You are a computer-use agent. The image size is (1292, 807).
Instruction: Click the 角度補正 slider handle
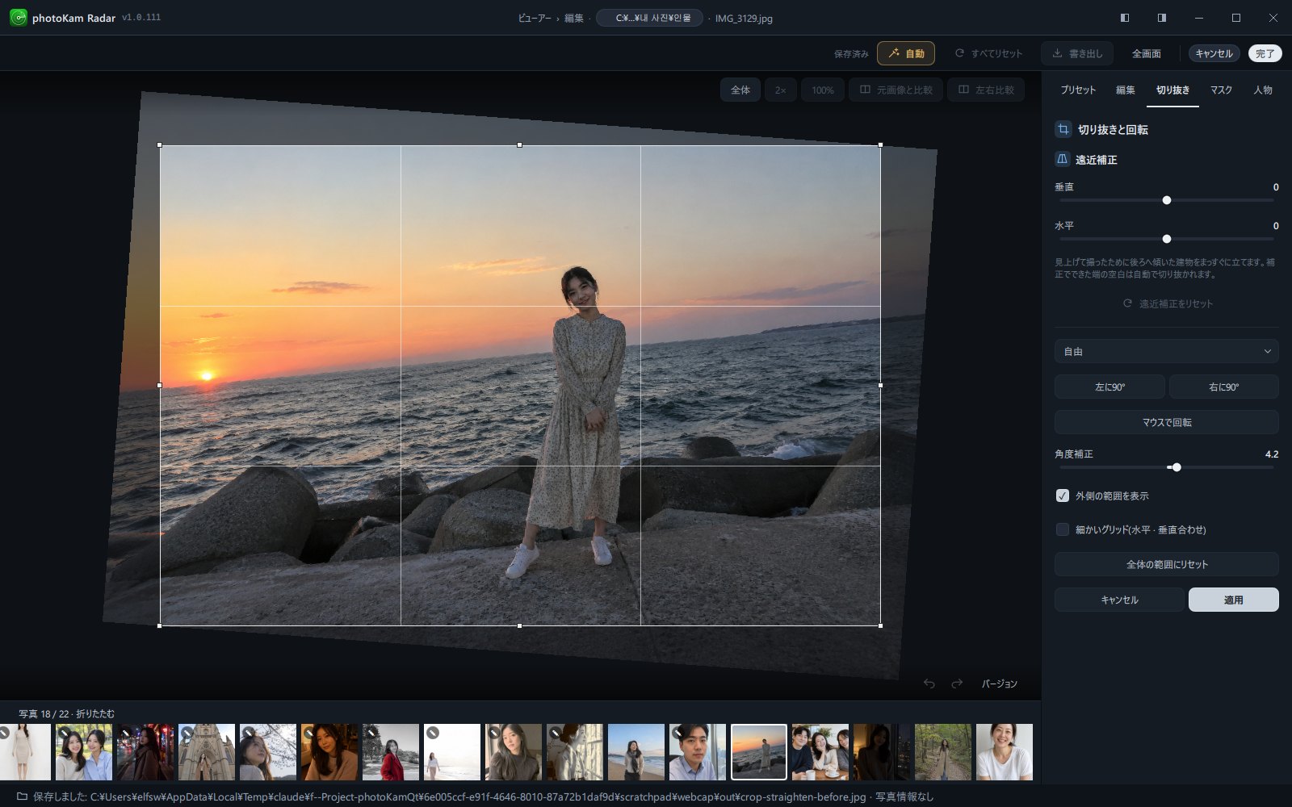click(1177, 467)
